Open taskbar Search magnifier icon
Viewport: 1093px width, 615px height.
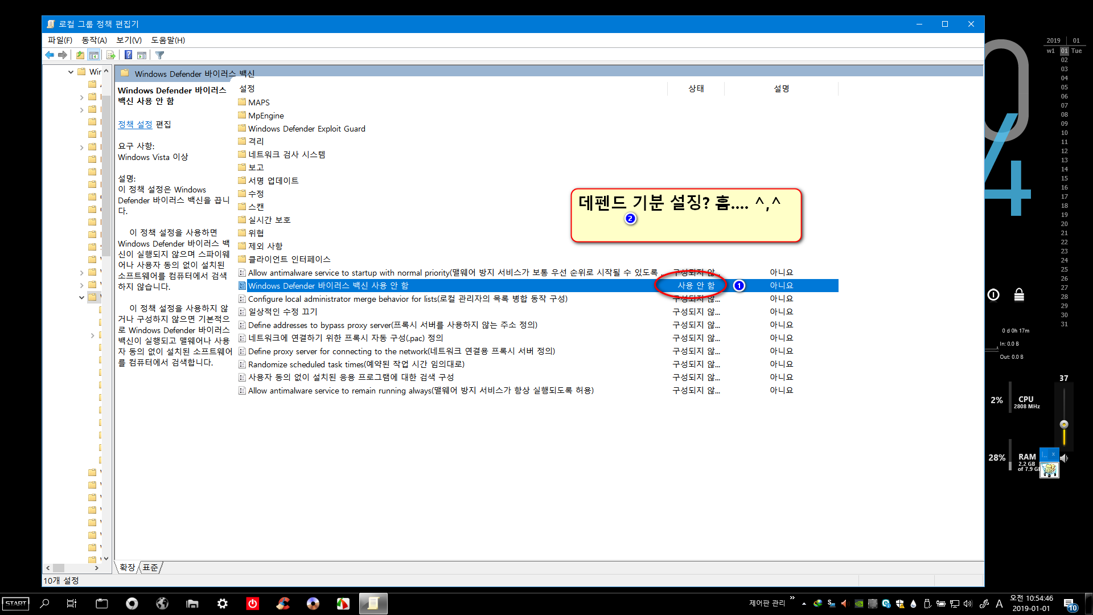click(x=44, y=604)
